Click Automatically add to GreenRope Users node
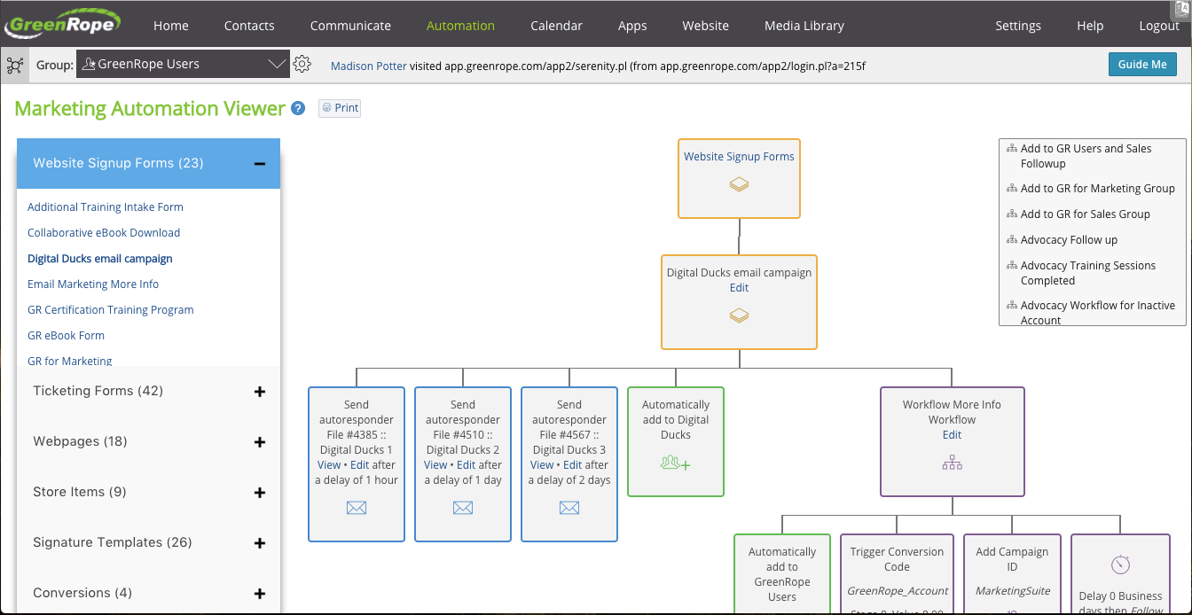The width and height of the screenshot is (1192, 615). (782, 573)
